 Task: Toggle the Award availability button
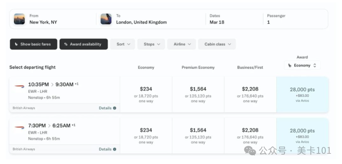(84, 44)
